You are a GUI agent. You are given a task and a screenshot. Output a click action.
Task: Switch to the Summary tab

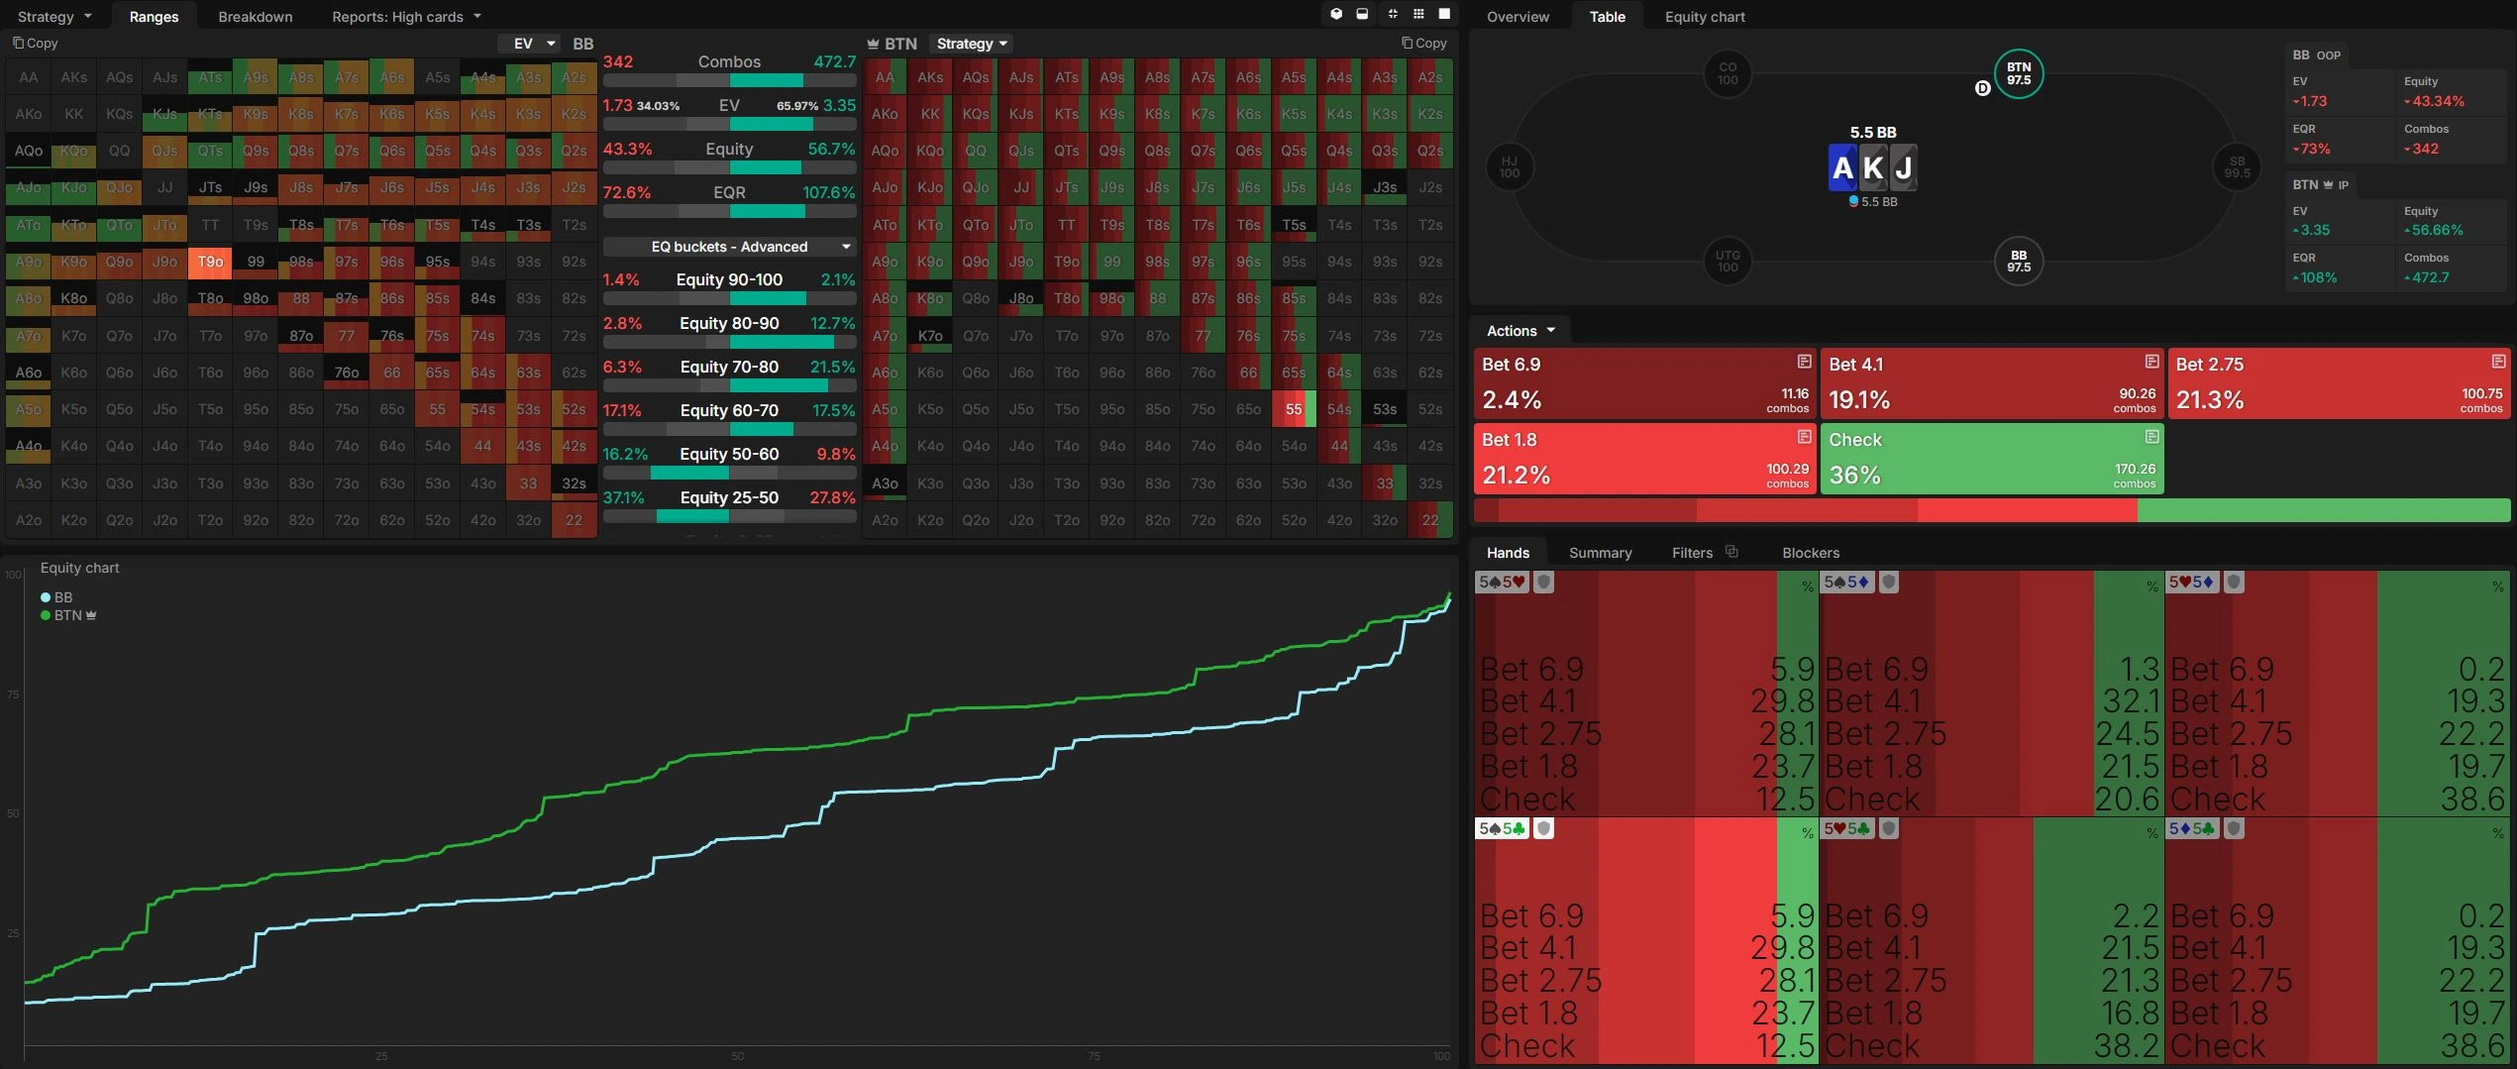click(1600, 553)
